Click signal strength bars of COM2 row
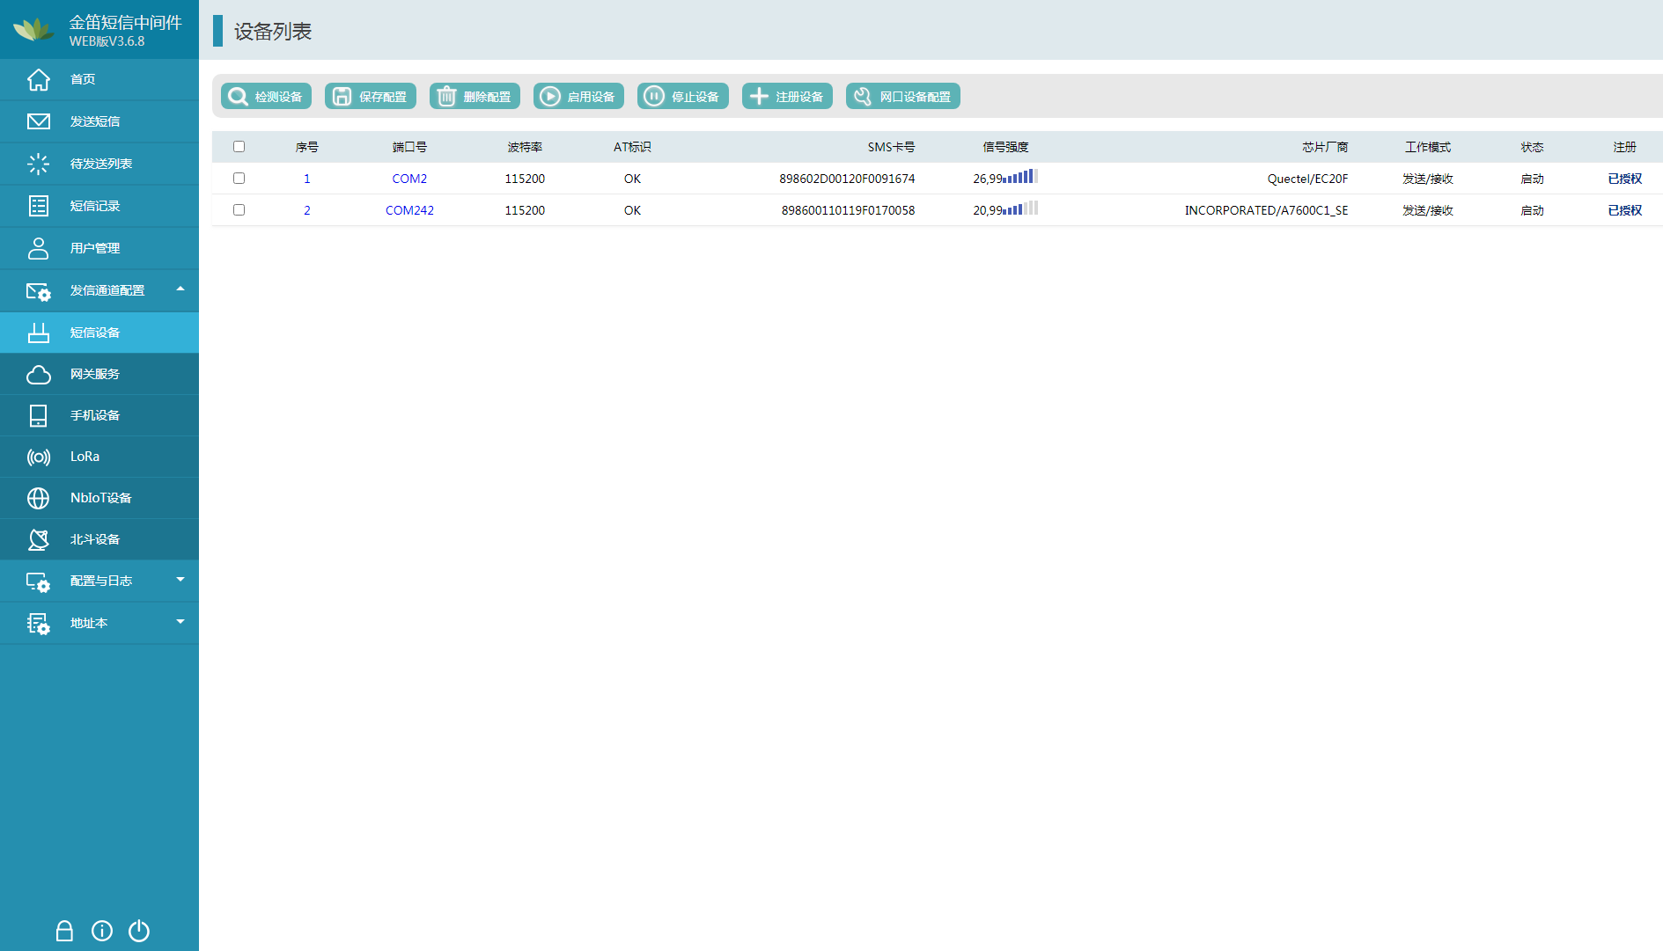 point(1021,177)
